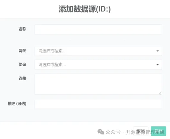Click the 连接 textarea resize handle
Image resolution: width=170 pixels, height=139 pixels.
pos(160,93)
